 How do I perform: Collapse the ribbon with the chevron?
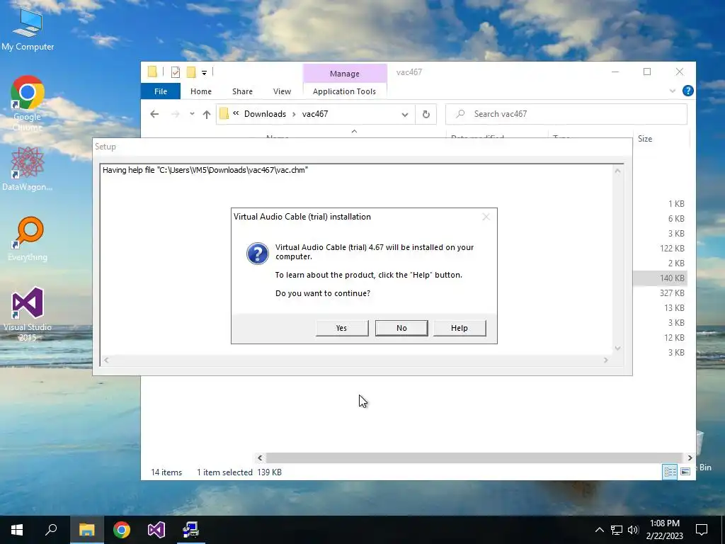click(x=673, y=91)
